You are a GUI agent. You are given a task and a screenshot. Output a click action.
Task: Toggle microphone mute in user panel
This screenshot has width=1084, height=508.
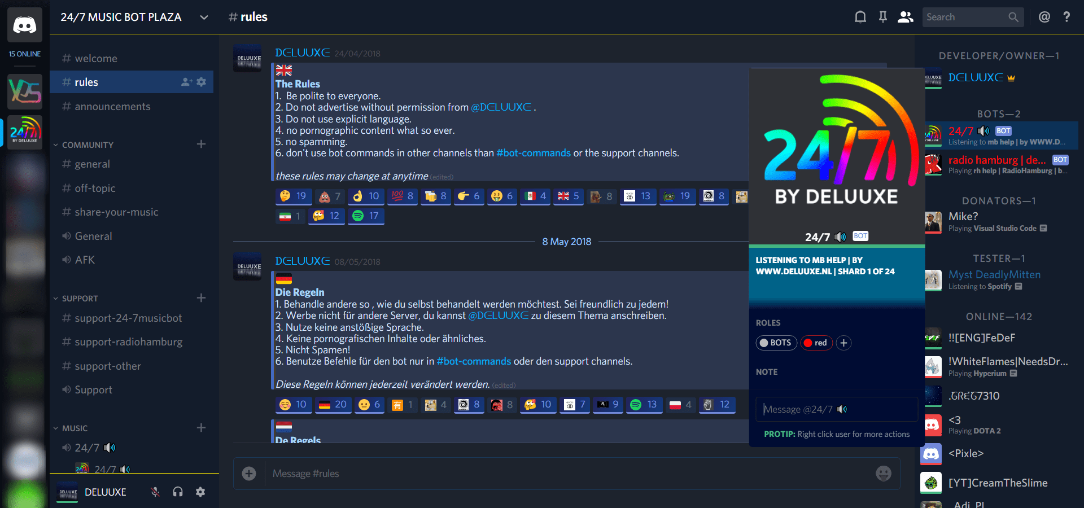pyautogui.click(x=155, y=492)
